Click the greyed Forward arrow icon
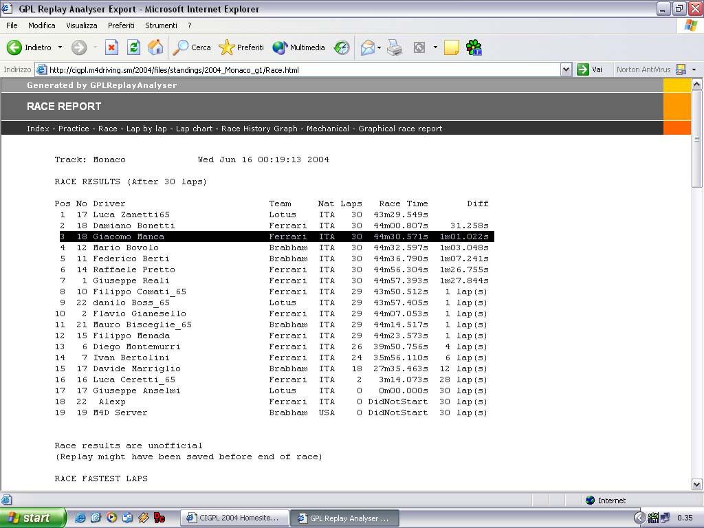The image size is (704, 528). point(79,47)
